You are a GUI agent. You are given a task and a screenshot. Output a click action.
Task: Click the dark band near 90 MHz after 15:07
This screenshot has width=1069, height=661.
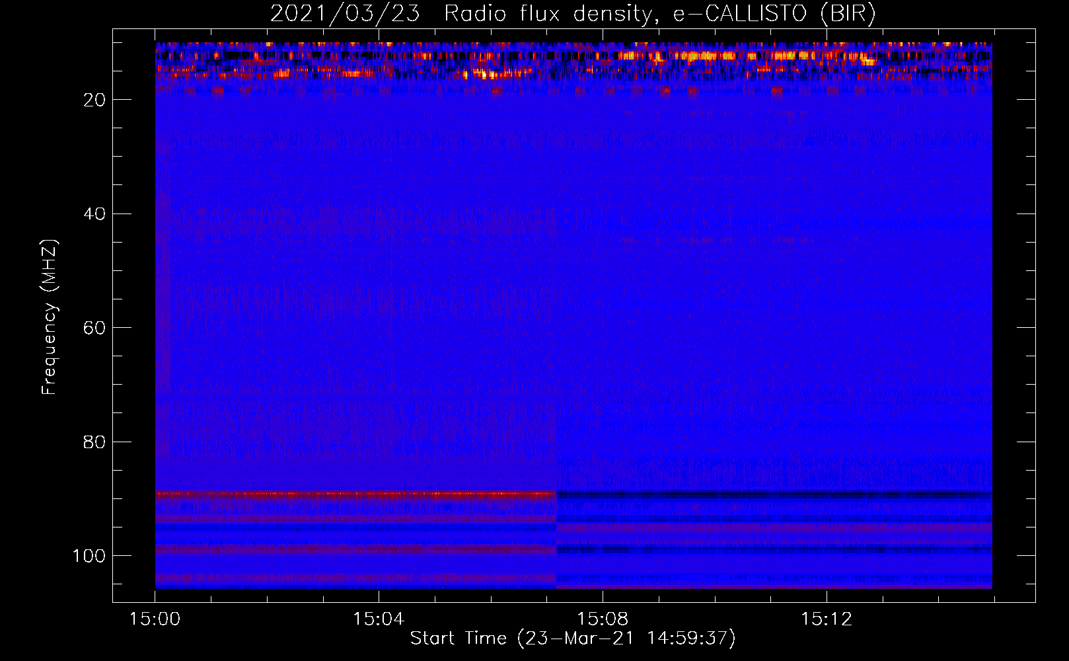pos(774,495)
